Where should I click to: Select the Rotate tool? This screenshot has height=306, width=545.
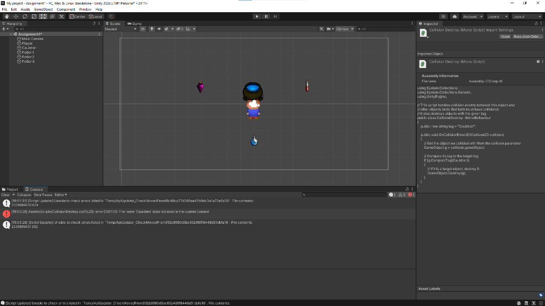(x=25, y=16)
